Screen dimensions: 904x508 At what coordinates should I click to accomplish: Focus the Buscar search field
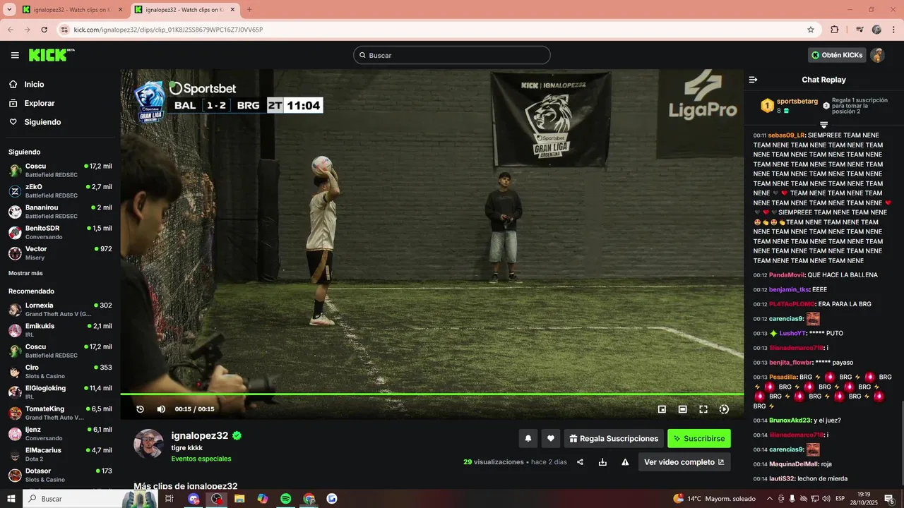(x=452, y=55)
